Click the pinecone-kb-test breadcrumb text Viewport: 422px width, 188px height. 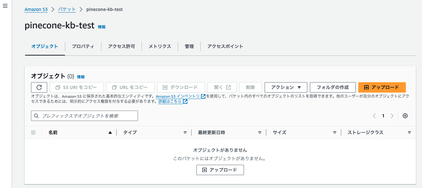pyautogui.click(x=104, y=9)
